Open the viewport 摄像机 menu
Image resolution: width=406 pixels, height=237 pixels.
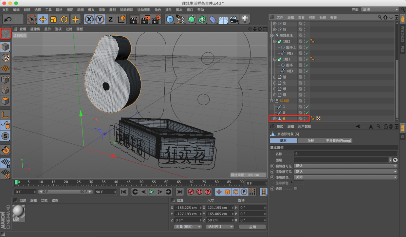[35, 29]
